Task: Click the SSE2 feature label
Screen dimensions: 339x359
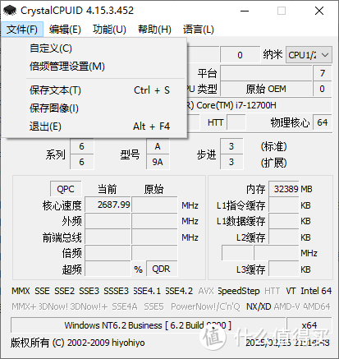Action: click(64, 291)
